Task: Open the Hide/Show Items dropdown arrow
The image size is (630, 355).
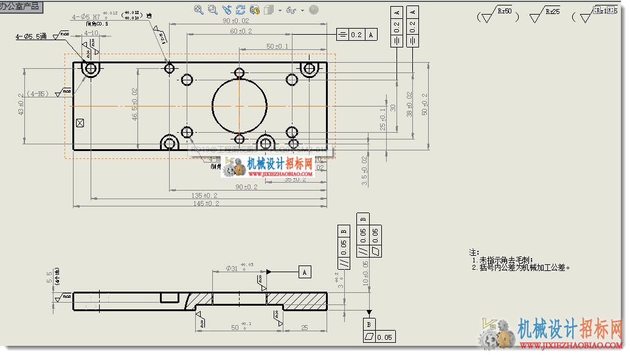Action: (302, 10)
